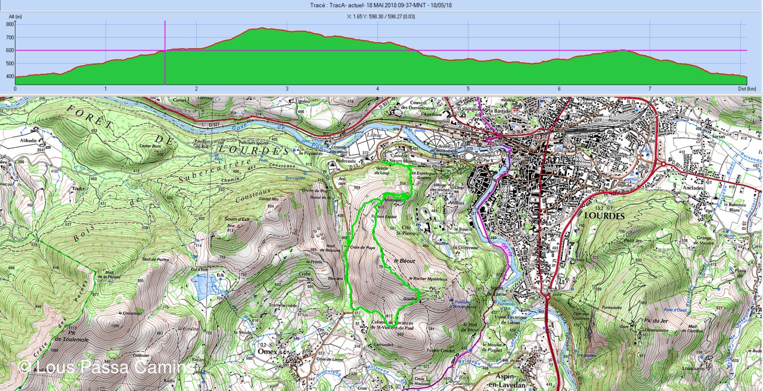Screen dimensions: 763x391
Task: Click the 'Croix de Puyo' map label
Action: [x=362, y=247]
